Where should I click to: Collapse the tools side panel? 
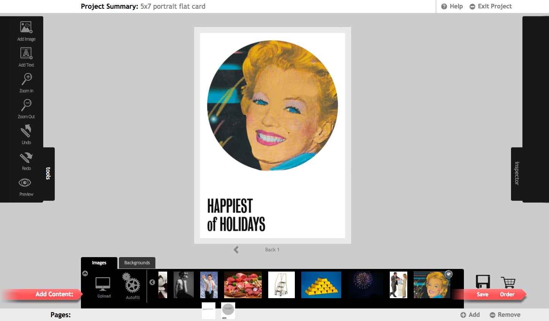[x=49, y=173]
